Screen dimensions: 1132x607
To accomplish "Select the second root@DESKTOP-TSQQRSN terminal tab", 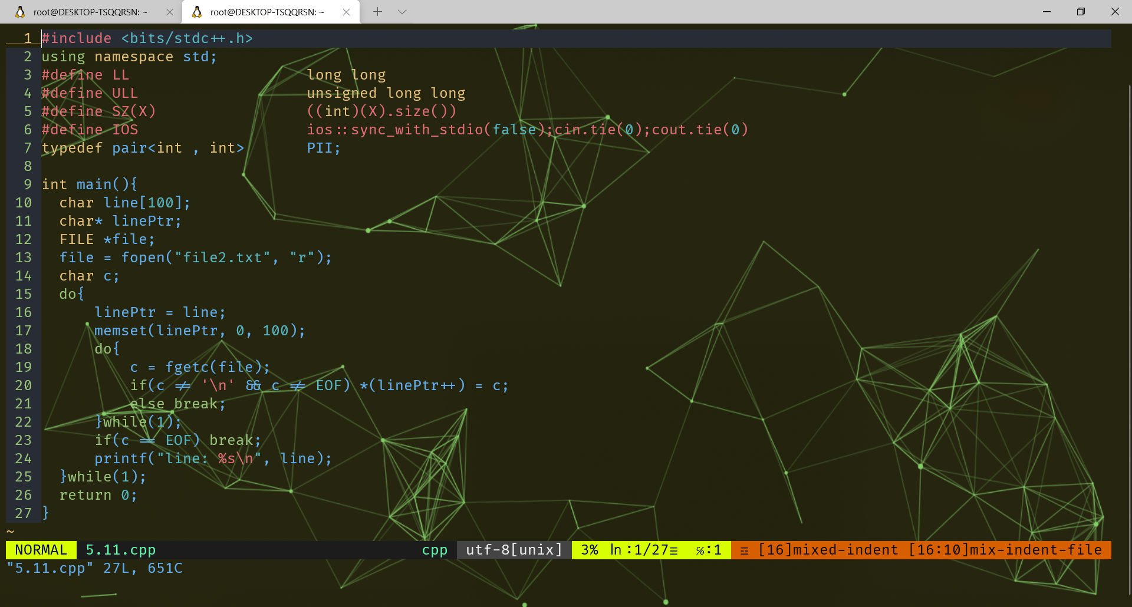I will 270,12.
